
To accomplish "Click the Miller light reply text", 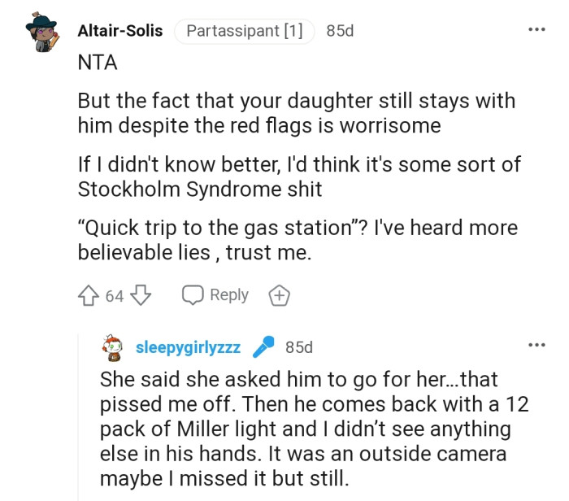I will pos(305,429).
